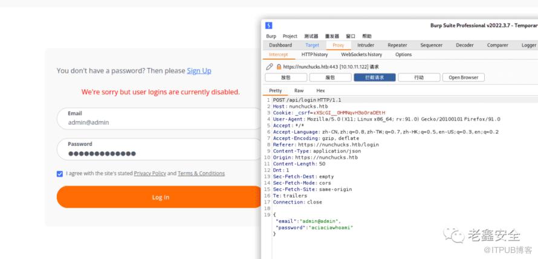Open the 行动 action dropdown button
The width and height of the screenshot is (538, 259).
tap(419, 78)
